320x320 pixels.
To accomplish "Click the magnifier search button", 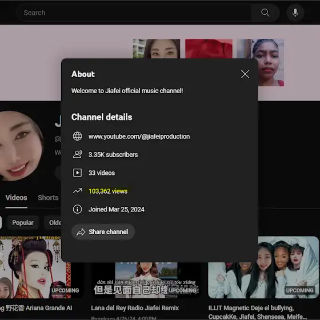I will click(265, 13).
